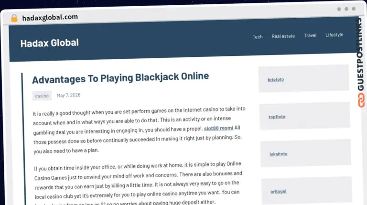Click the last gray window dot
Image resolution: width=367 pixels, height=205 pixels.
point(354,9)
